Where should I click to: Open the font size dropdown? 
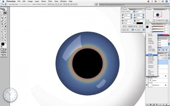[131, 15]
